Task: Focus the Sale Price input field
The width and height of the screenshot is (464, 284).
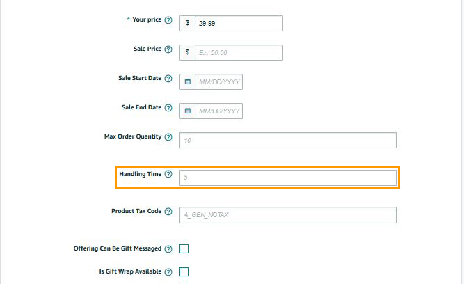Action: point(239,52)
